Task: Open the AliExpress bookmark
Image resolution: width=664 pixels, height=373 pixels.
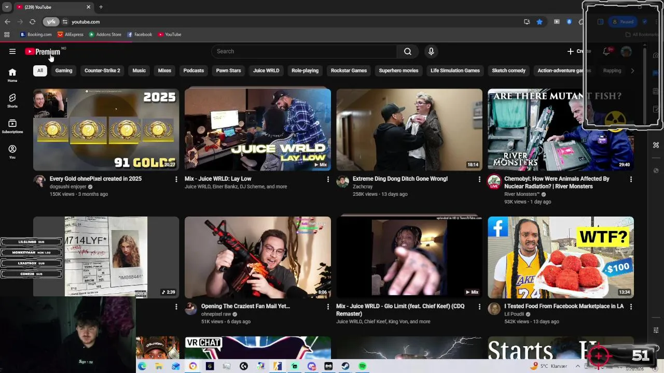Action: coord(70,35)
